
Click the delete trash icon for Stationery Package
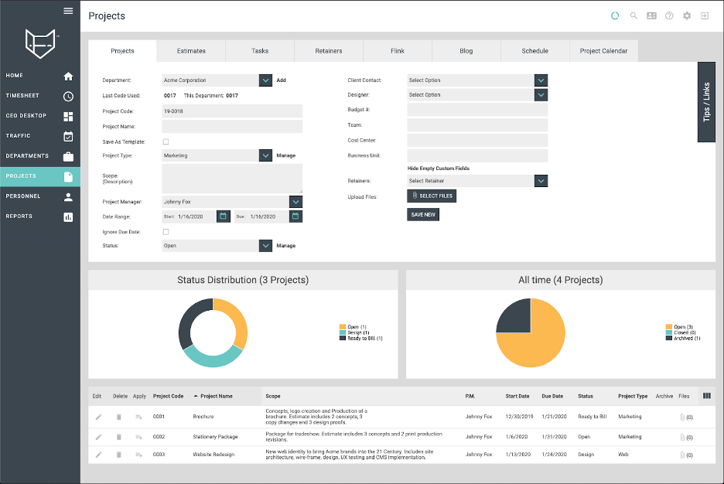coord(118,437)
